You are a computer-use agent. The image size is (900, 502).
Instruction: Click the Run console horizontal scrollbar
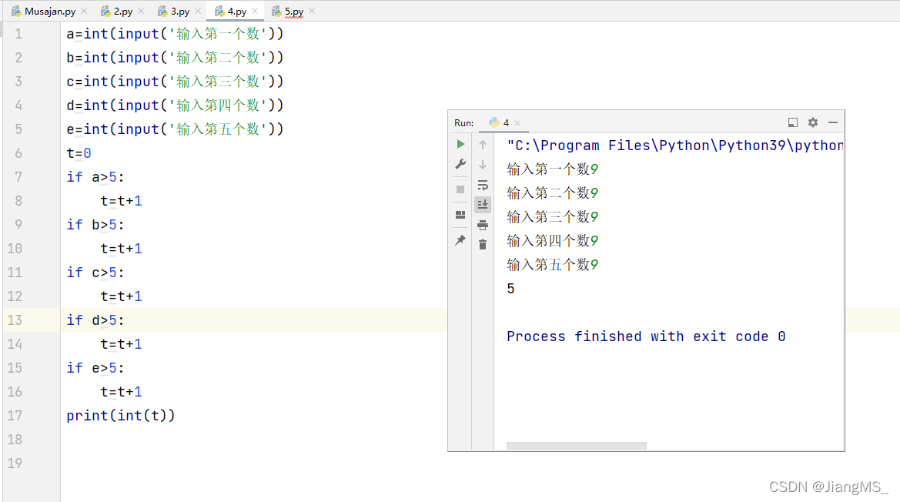click(x=577, y=446)
